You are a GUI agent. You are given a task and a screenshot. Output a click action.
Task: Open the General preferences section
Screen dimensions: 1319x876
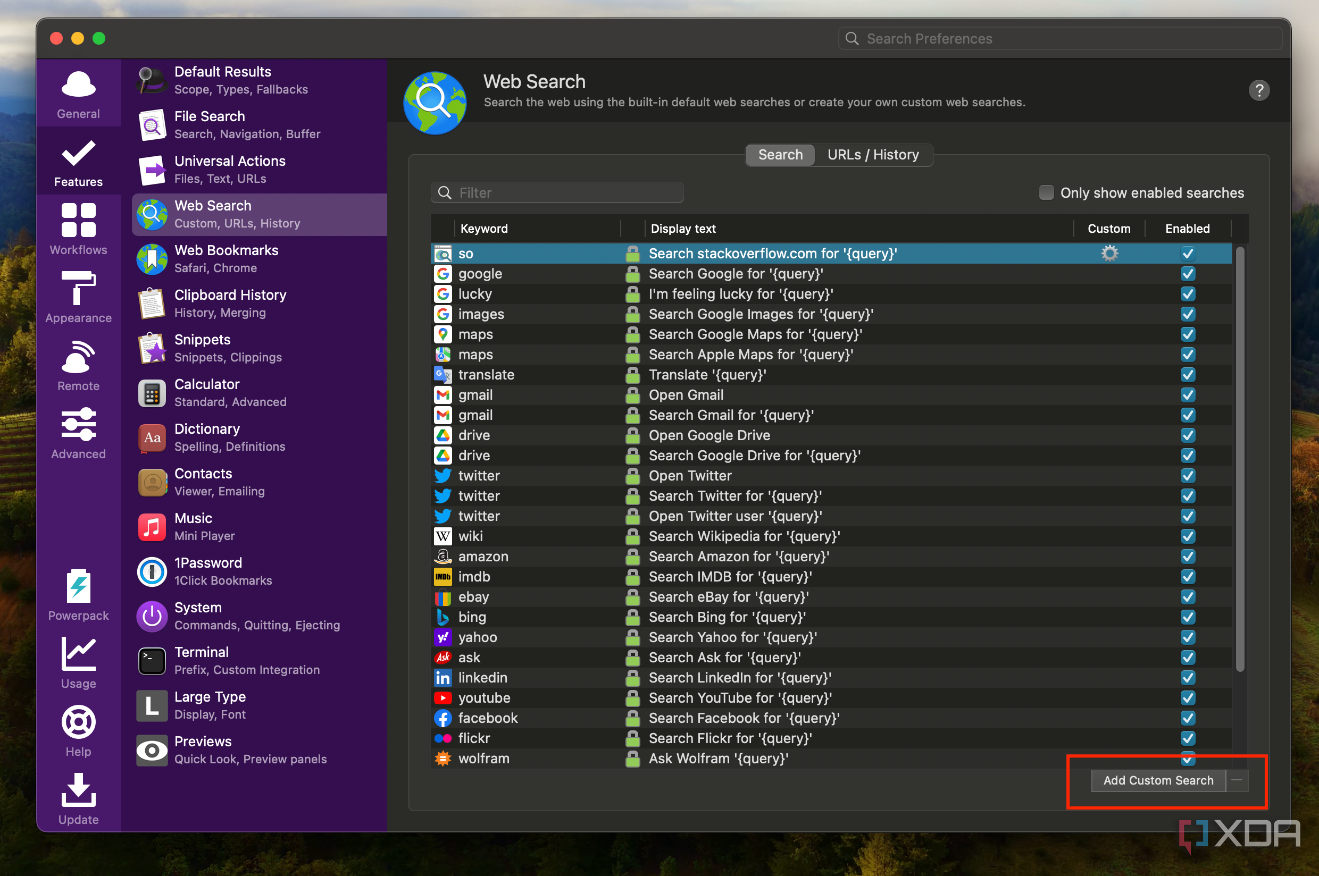point(78,94)
